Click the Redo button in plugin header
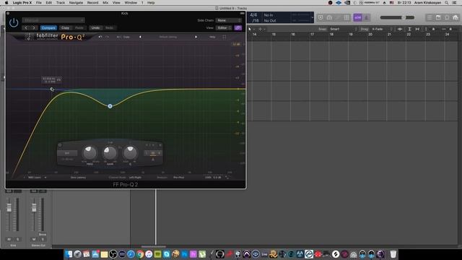The image size is (462, 260). [x=109, y=27]
